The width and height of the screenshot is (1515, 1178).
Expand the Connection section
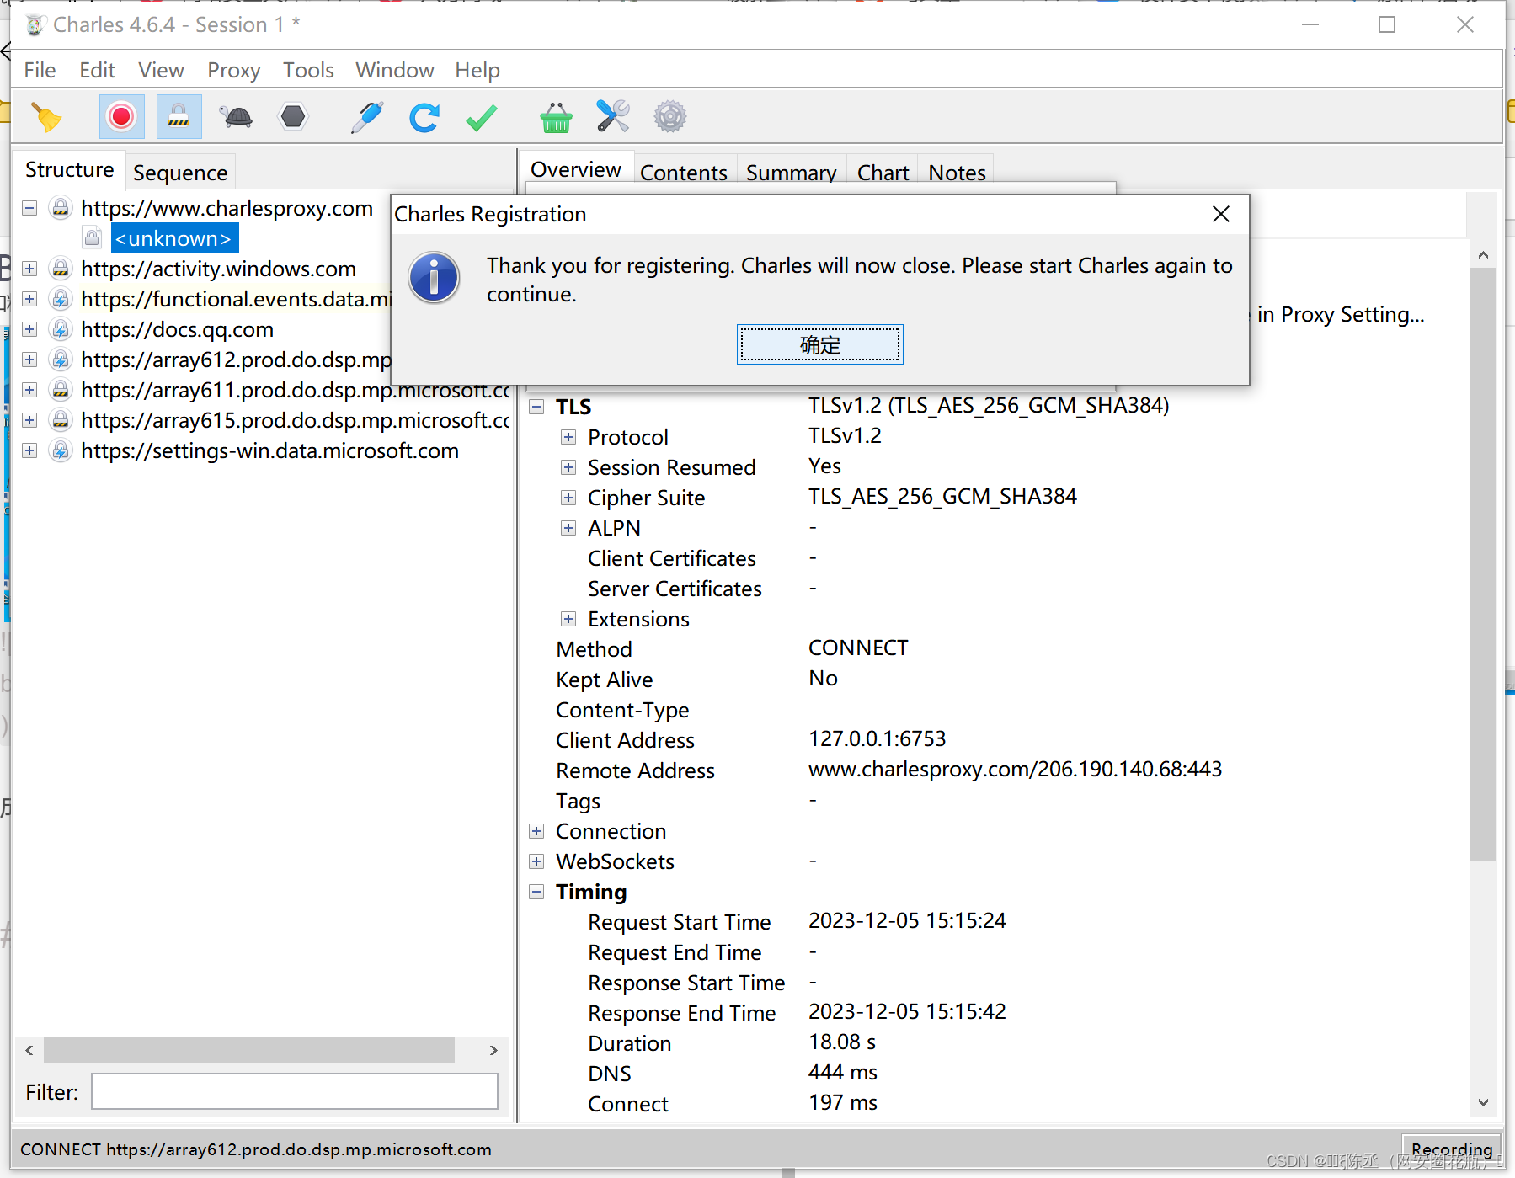click(536, 831)
